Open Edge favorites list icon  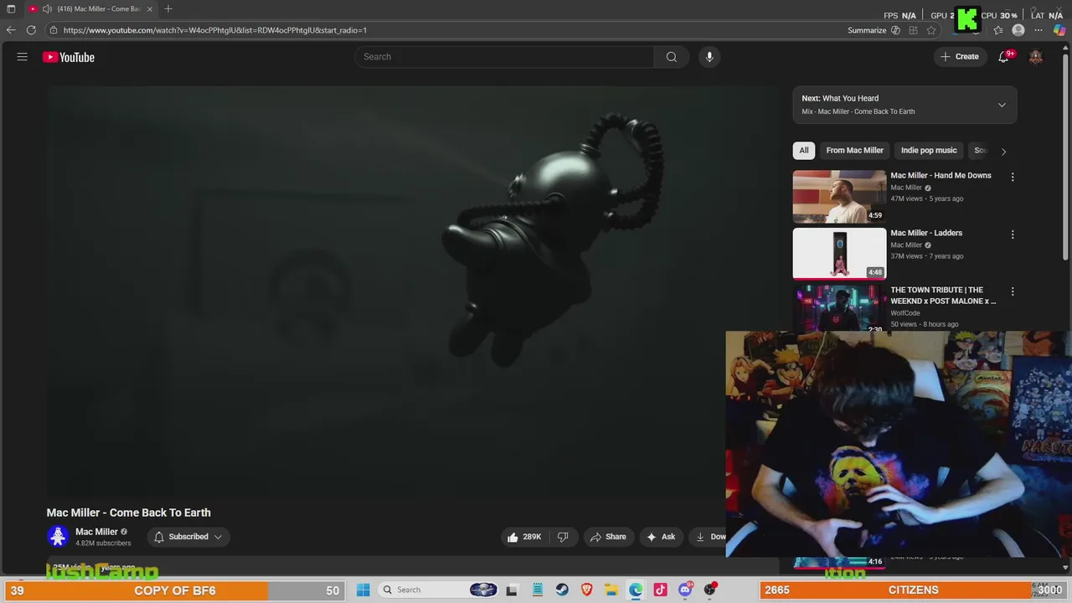click(x=998, y=30)
